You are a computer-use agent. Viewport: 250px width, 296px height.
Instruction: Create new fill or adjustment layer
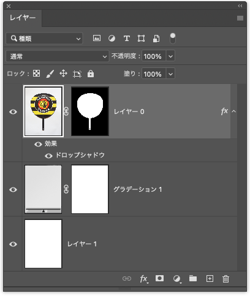(177, 279)
